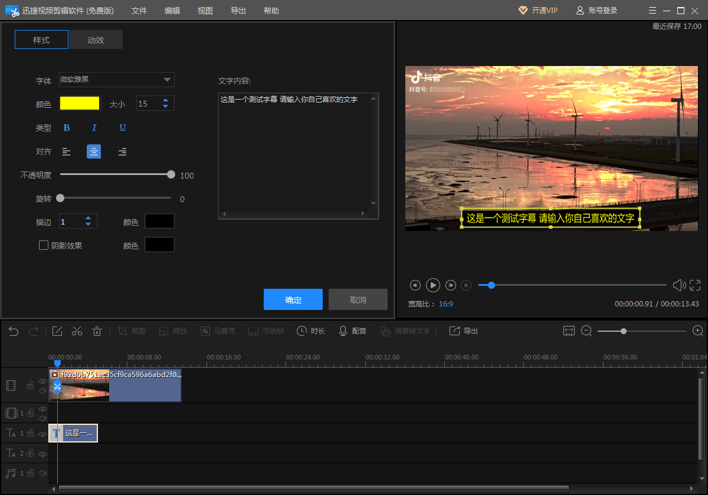Apply the 马赛克 mosaic tool
Image resolution: width=708 pixels, height=495 pixels.
click(x=218, y=331)
